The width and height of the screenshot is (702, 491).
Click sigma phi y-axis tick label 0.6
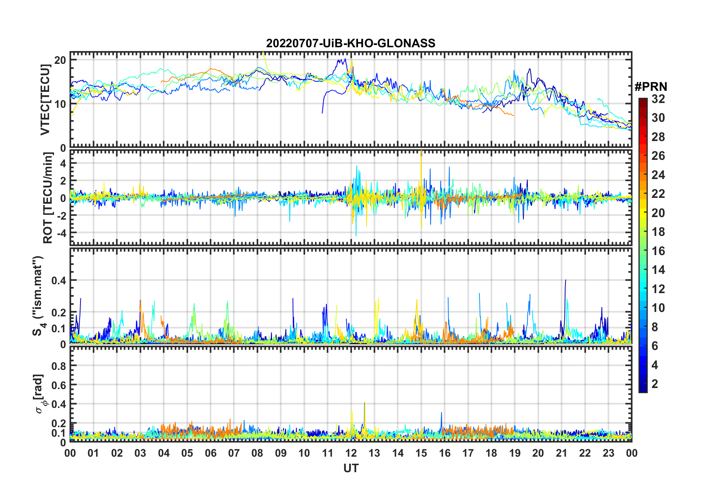pyautogui.click(x=59, y=385)
